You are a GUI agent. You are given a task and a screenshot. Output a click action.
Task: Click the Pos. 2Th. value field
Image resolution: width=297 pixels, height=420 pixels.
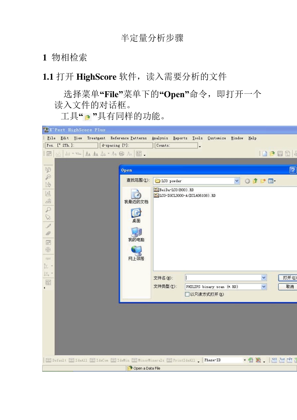pos(71,145)
